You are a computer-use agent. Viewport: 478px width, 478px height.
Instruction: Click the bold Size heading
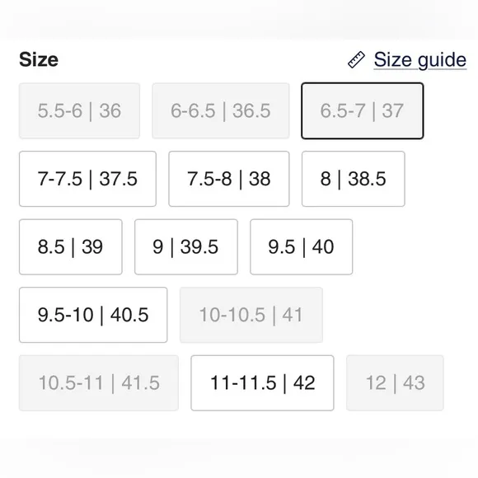(39, 59)
